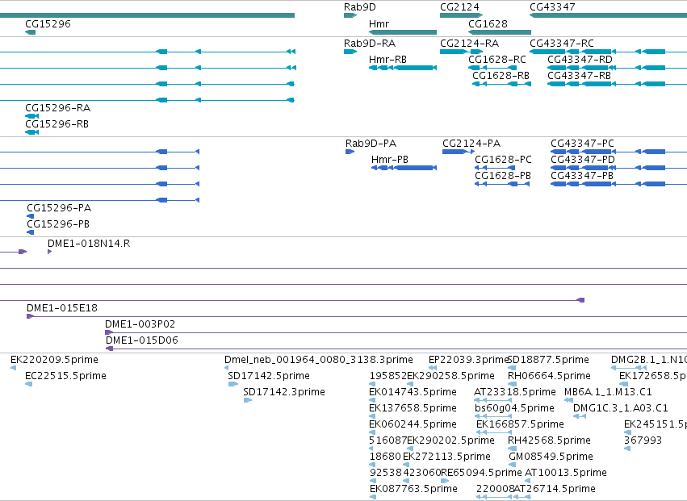Click the EK290258.5prime EST label

450,376
